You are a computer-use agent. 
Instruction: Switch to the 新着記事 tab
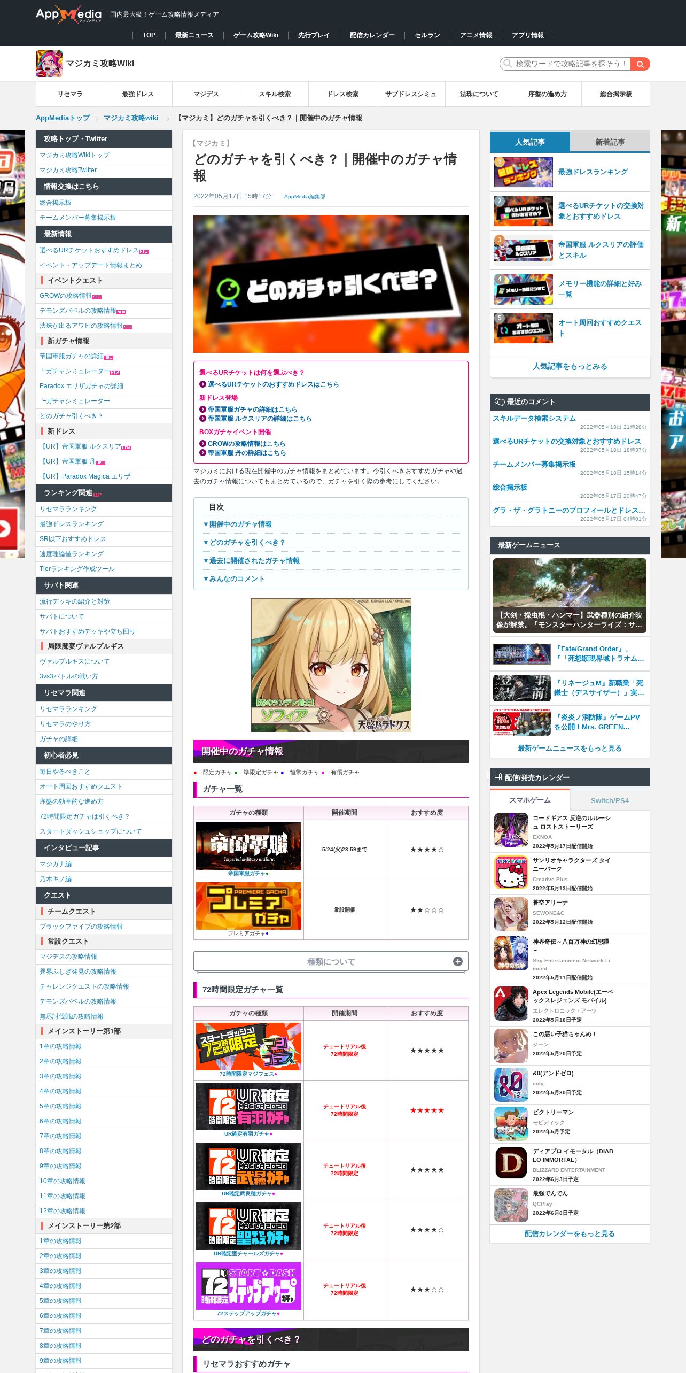(x=610, y=142)
